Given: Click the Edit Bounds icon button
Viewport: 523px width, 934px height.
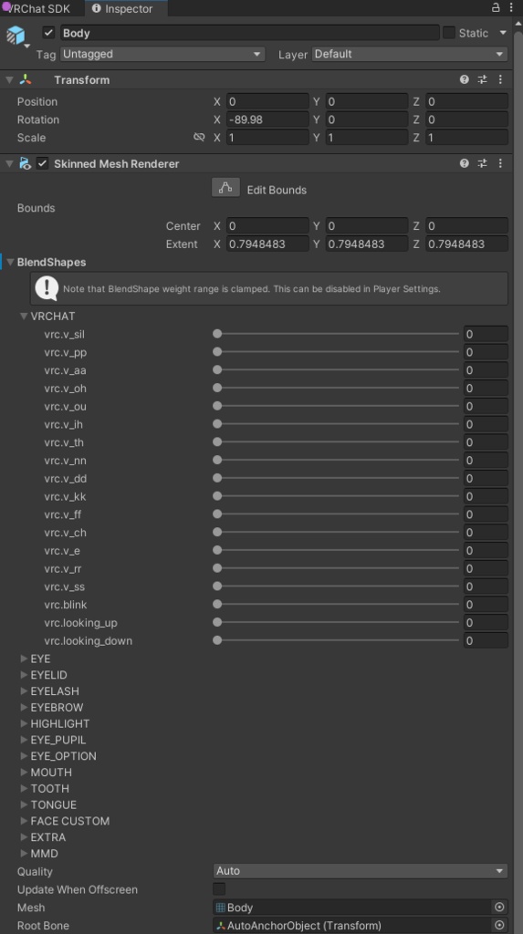Looking at the screenshot, I should pos(225,188).
